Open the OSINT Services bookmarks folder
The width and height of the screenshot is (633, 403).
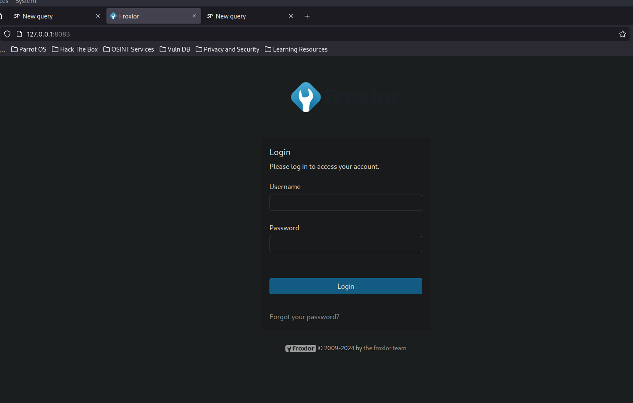coord(129,49)
